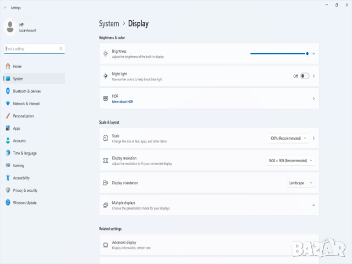Click the Bluetooth & devices icon in sidebar

[x=8, y=91]
